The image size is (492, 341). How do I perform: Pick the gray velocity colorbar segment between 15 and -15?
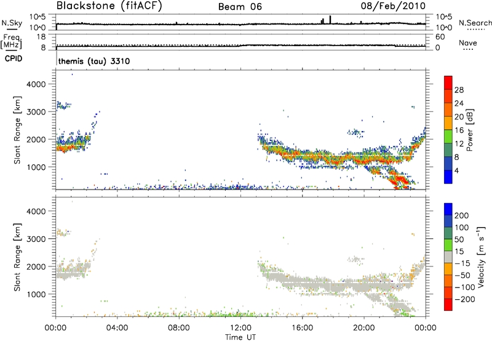[448, 257]
